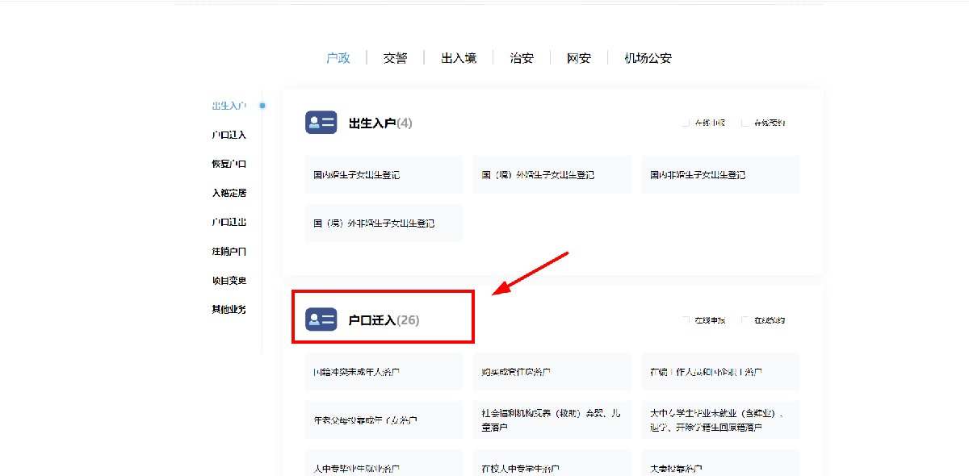Choose 注销户口 from the side menu
The image size is (969, 476).
coord(229,252)
